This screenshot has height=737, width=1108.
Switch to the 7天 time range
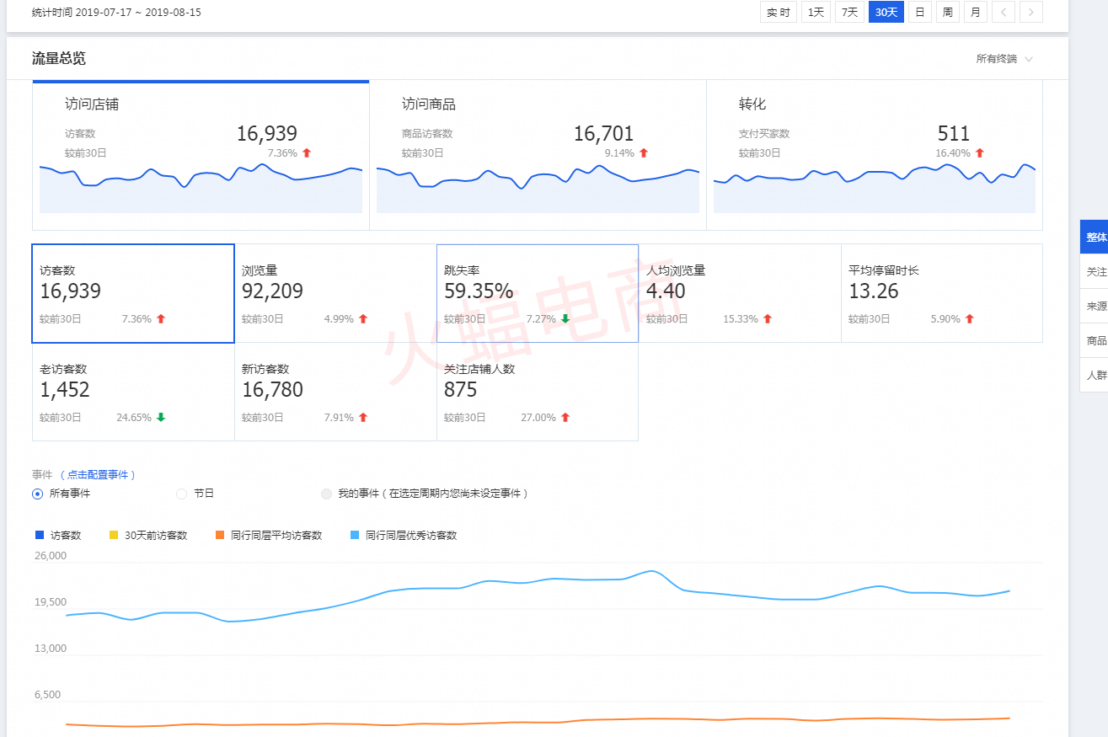(x=849, y=12)
